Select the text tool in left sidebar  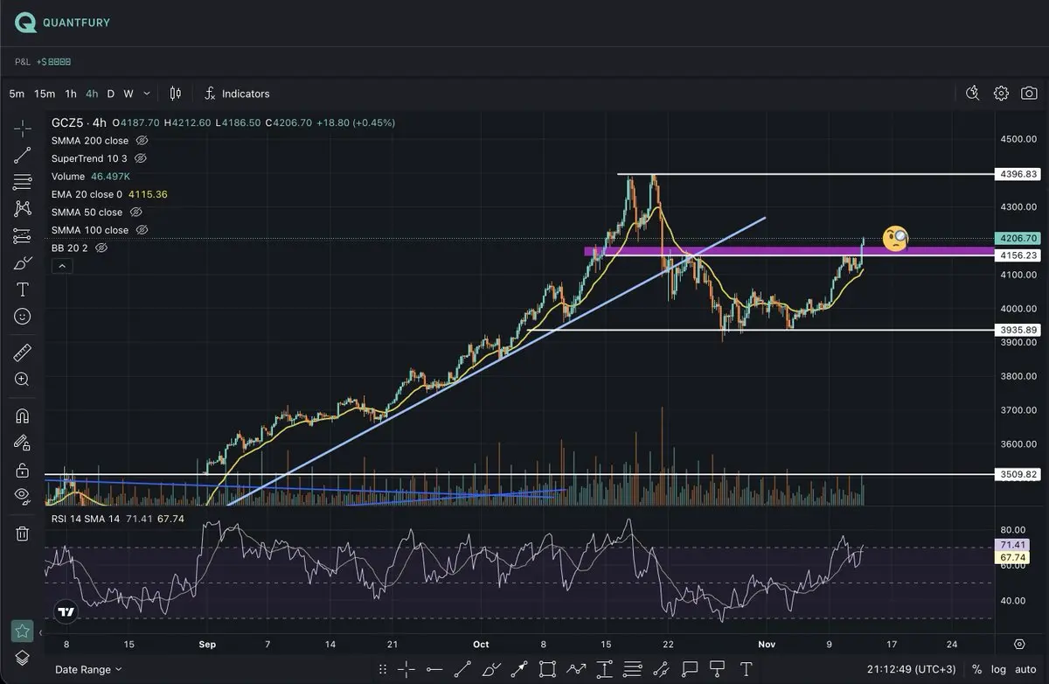(23, 290)
